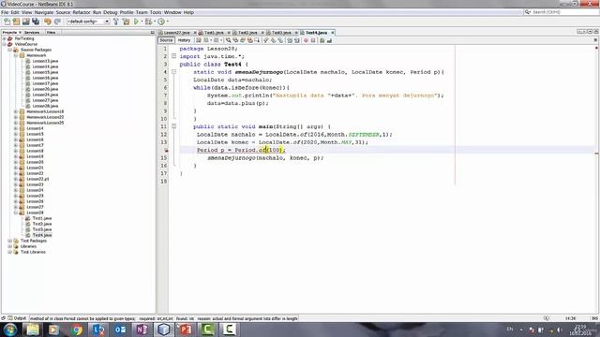Click the error message in status bar
Image resolution: width=600 pixels, height=337 pixels.
(x=163, y=318)
